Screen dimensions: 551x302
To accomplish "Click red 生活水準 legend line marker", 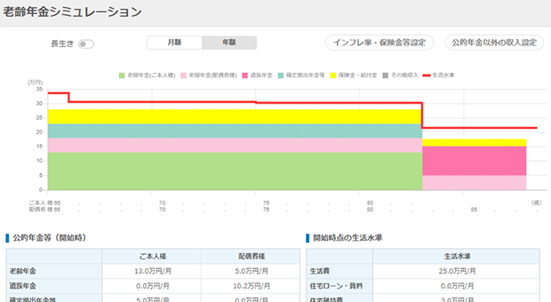I will (x=426, y=76).
